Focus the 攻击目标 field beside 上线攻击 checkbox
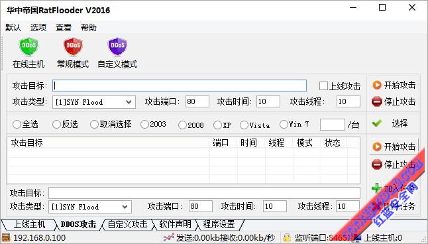 coord(180,86)
